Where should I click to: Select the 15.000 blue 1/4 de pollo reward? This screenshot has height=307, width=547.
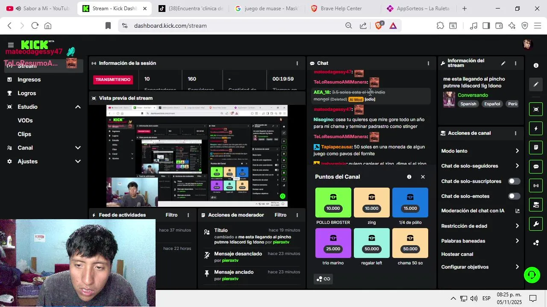410,203
